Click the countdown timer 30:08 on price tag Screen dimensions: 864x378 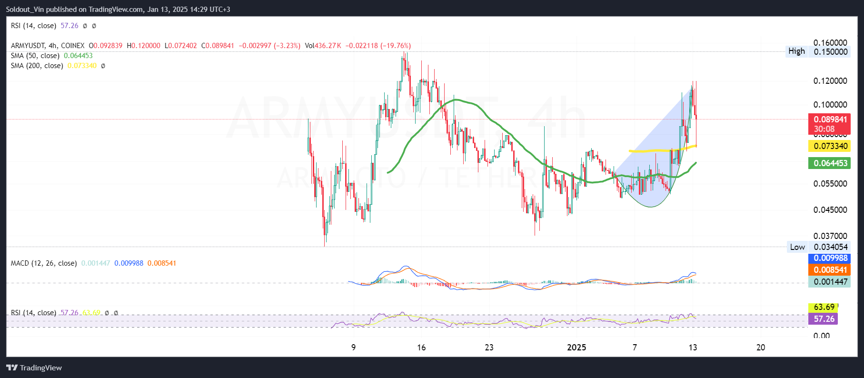pyautogui.click(x=824, y=129)
